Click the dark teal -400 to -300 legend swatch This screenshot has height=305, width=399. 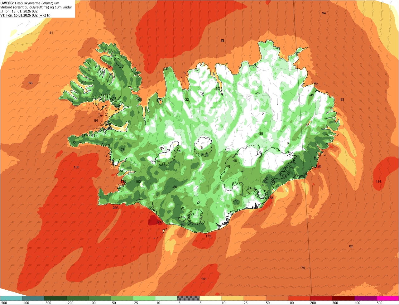(33, 298)
